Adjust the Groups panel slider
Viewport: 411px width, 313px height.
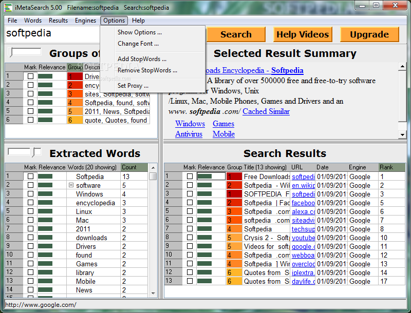[11, 52]
